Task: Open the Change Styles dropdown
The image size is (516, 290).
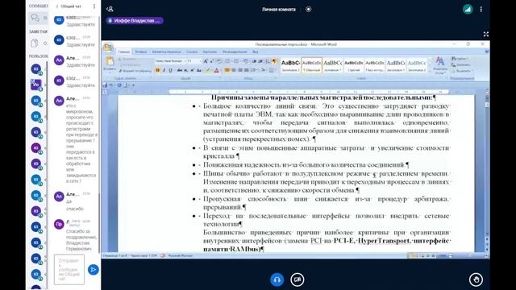Action: coord(439,65)
